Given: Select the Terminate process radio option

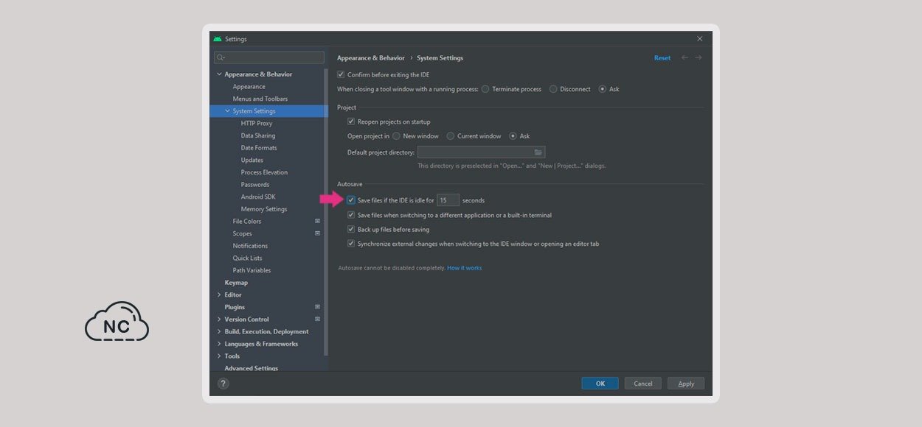Looking at the screenshot, I should point(485,89).
